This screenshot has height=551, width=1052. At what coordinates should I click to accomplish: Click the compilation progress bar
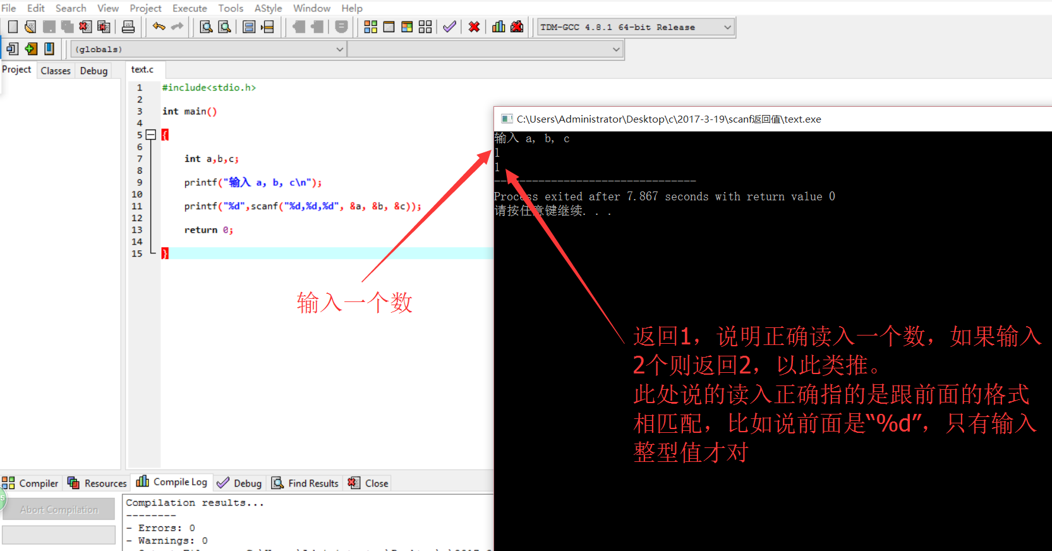pyautogui.click(x=59, y=535)
